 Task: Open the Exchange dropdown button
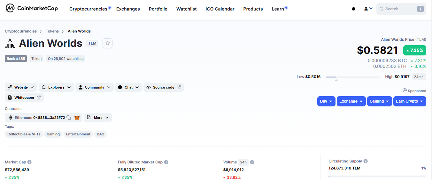click(351, 101)
